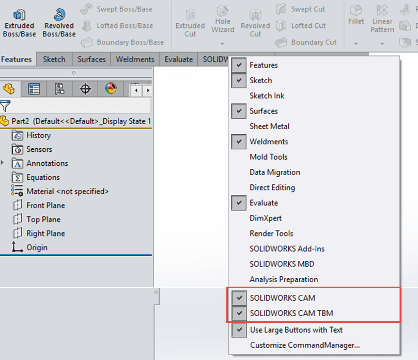The image size is (418, 360).
Task: Switch to the Sketch tab
Action: click(x=54, y=59)
